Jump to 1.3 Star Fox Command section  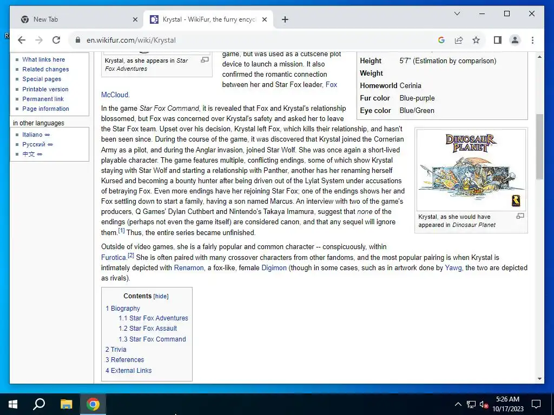click(152, 339)
